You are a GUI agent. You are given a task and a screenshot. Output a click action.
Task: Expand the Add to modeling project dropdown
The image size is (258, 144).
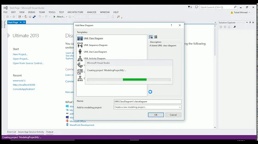[x=180, y=107]
